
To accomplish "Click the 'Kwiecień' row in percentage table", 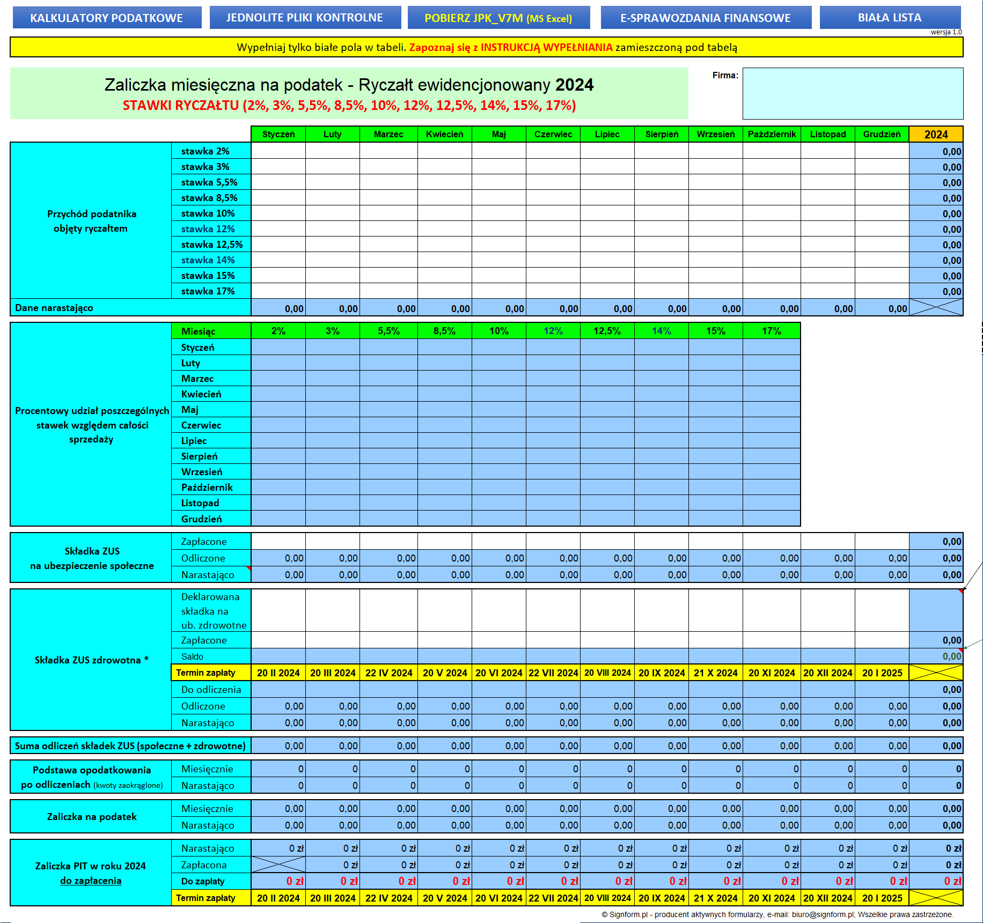I will (211, 394).
